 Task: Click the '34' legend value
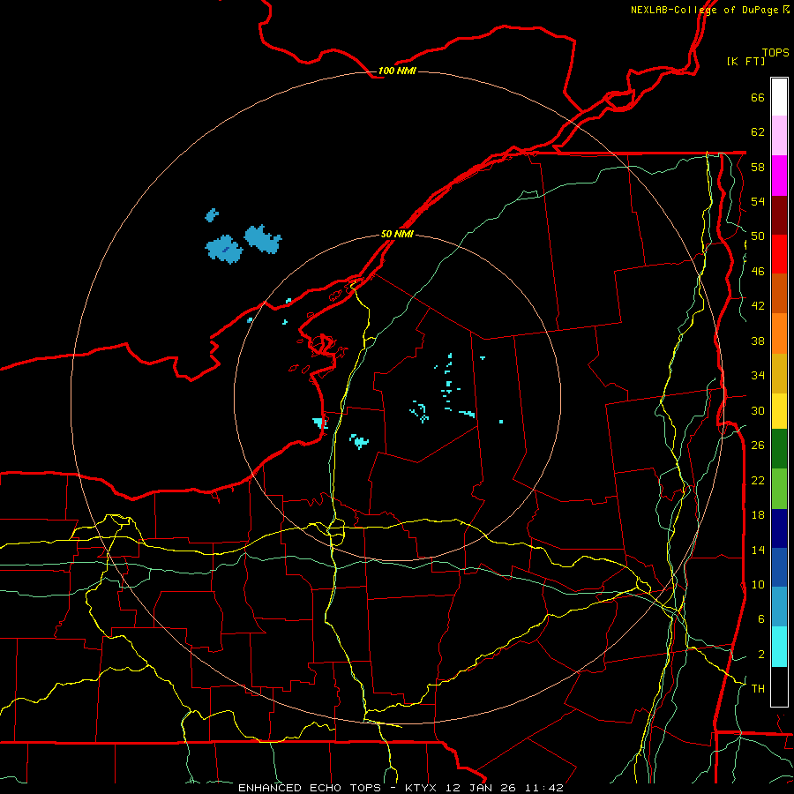[758, 376]
